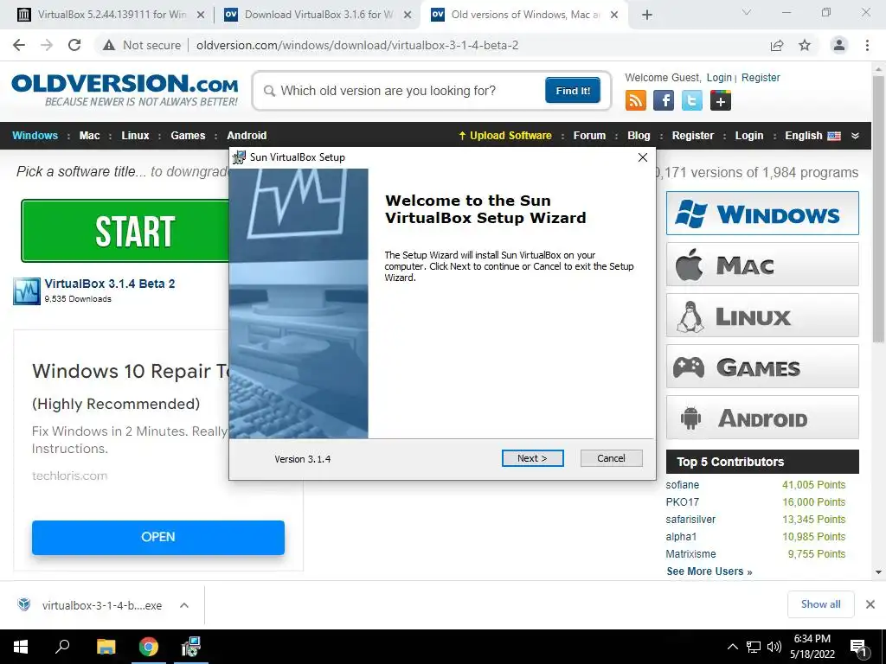Click the Find It! button
886x664 pixels.
click(x=573, y=90)
